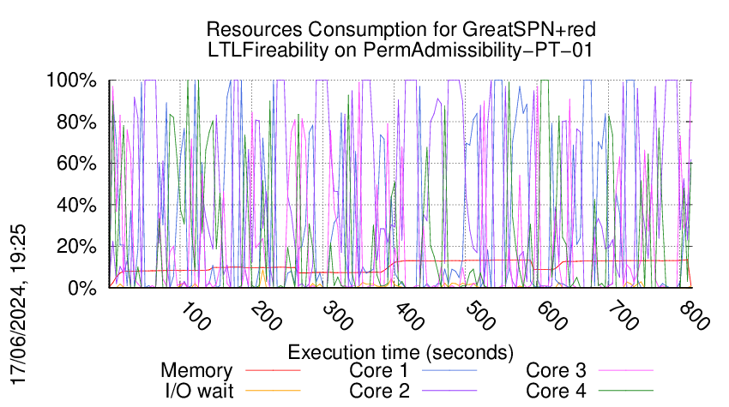Click the 100% y-axis label
729x407 pixels.
(71, 81)
